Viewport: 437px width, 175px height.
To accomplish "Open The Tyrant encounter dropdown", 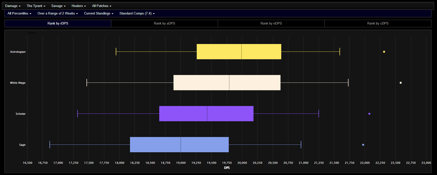I will coord(36,6).
